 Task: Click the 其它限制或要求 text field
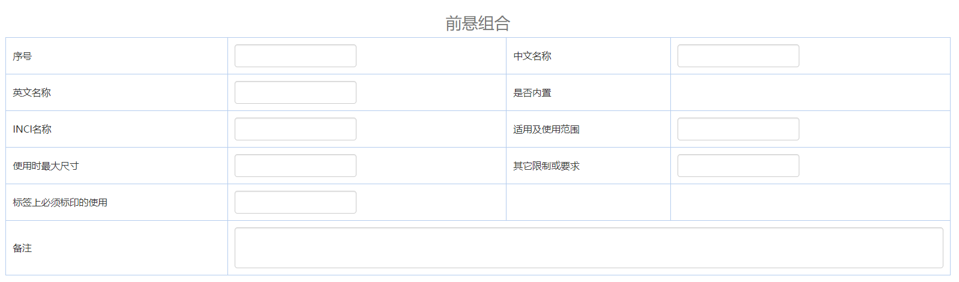pyautogui.click(x=738, y=166)
